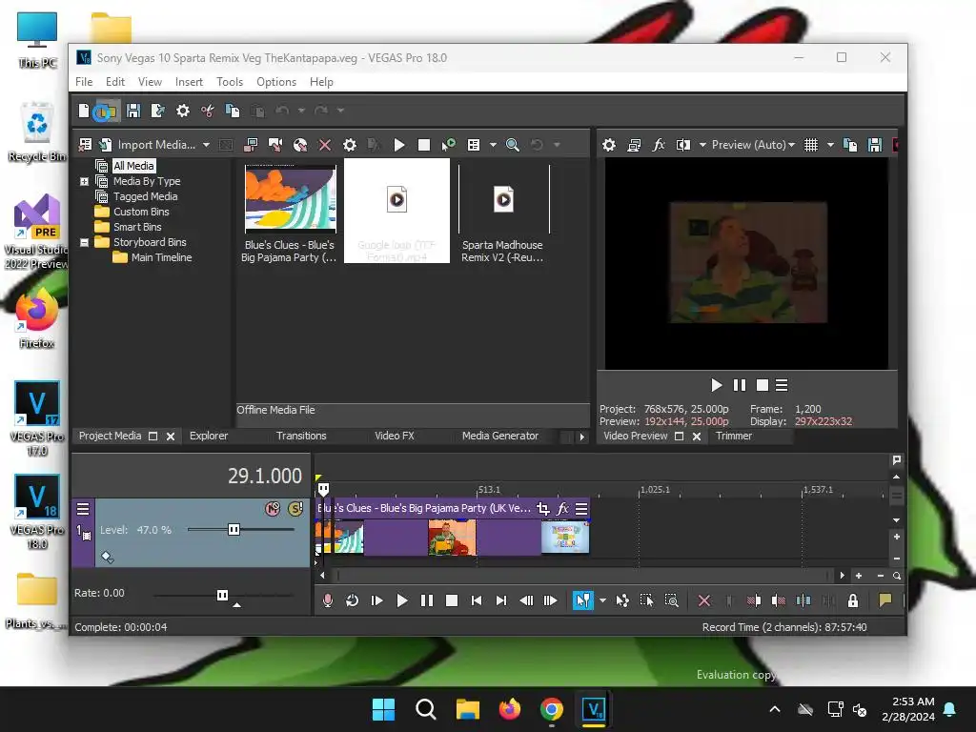Image resolution: width=976 pixels, height=732 pixels.
Task: Open Google Chrome from the taskbar
Action: (552, 709)
